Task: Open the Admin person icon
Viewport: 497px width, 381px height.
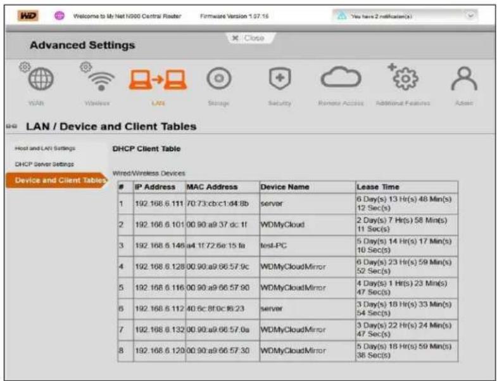Action: tap(464, 79)
